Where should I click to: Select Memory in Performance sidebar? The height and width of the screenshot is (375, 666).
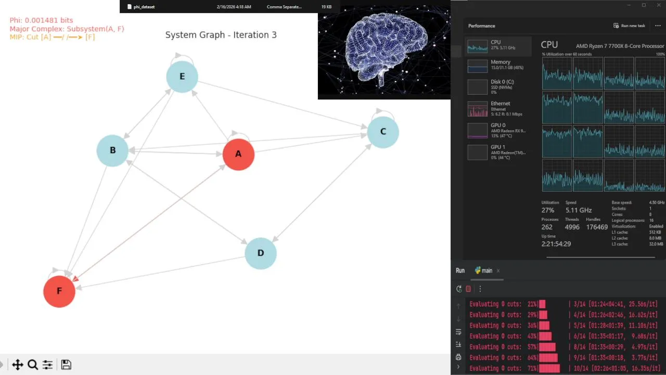point(498,65)
